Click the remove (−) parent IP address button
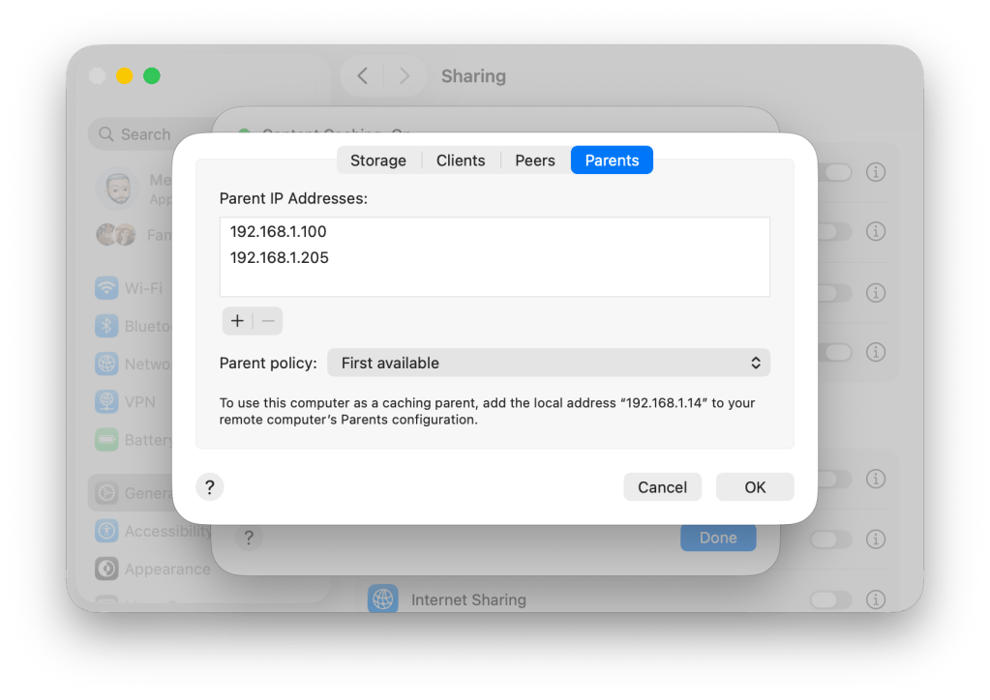 pyautogui.click(x=268, y=321)
